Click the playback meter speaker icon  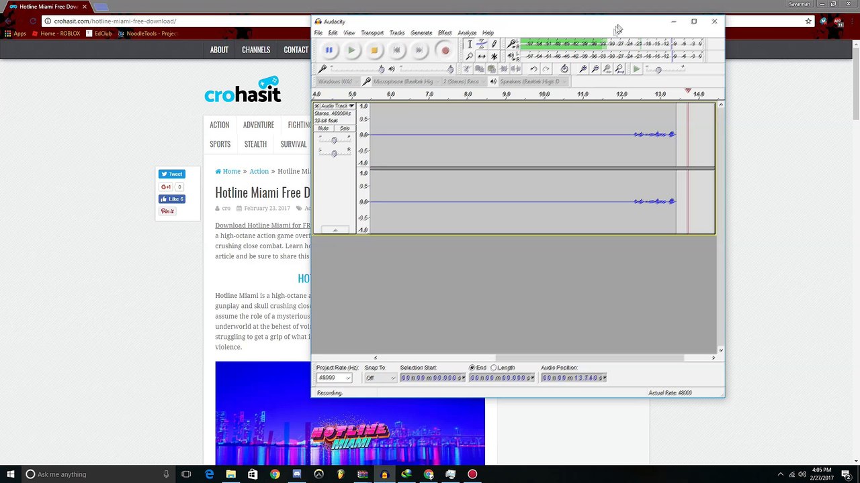[x=511, y=56]
